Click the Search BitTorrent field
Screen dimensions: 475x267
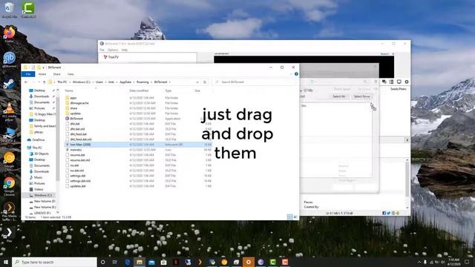point(254,82)
